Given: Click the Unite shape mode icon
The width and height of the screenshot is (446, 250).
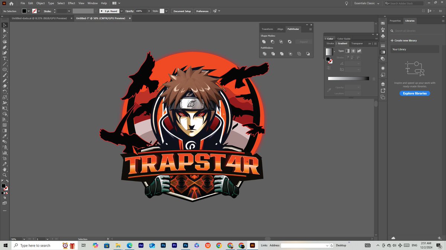Looking at the screenshot, I should click(x=264, y=42).
